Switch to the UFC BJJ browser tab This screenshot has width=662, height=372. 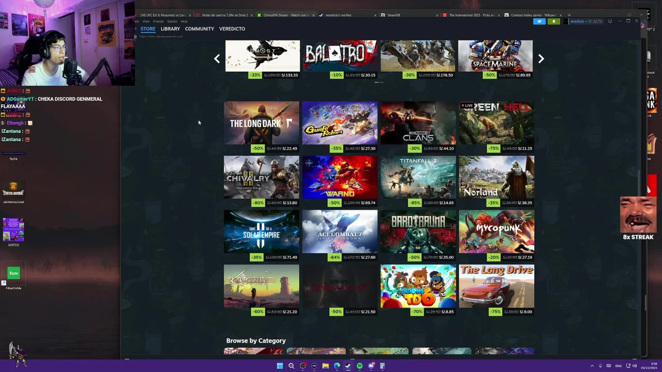(x=162, y=15)
